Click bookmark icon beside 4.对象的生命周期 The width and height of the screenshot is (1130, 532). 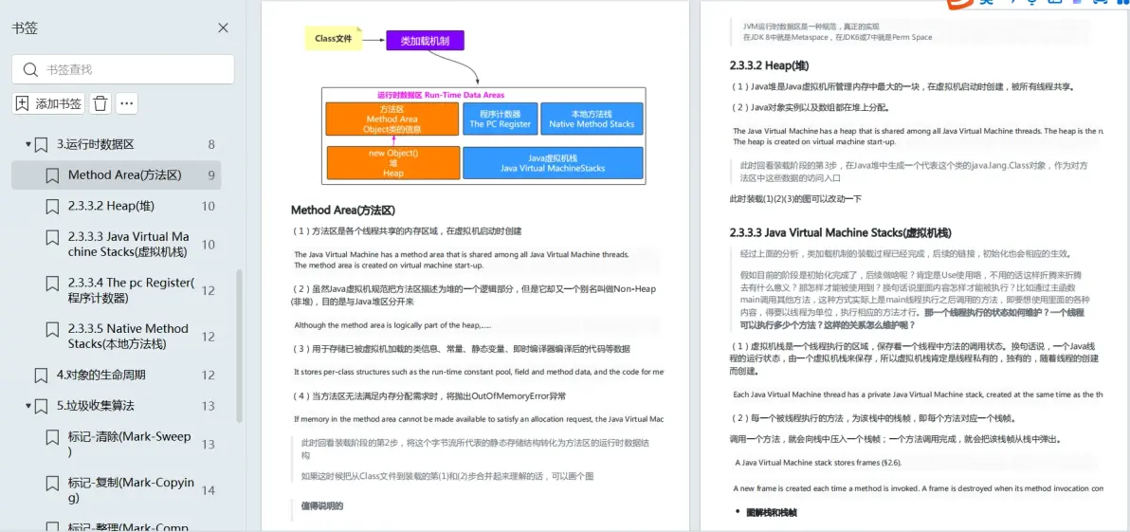pyautogui.click(x=41, y=375)
